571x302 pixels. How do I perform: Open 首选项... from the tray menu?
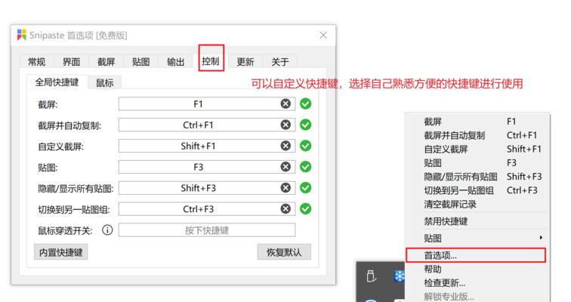click(476, 255)
